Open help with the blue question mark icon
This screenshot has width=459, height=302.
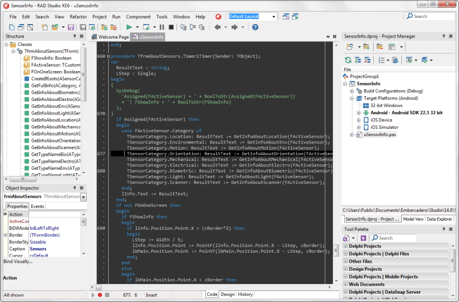(255, 27)
